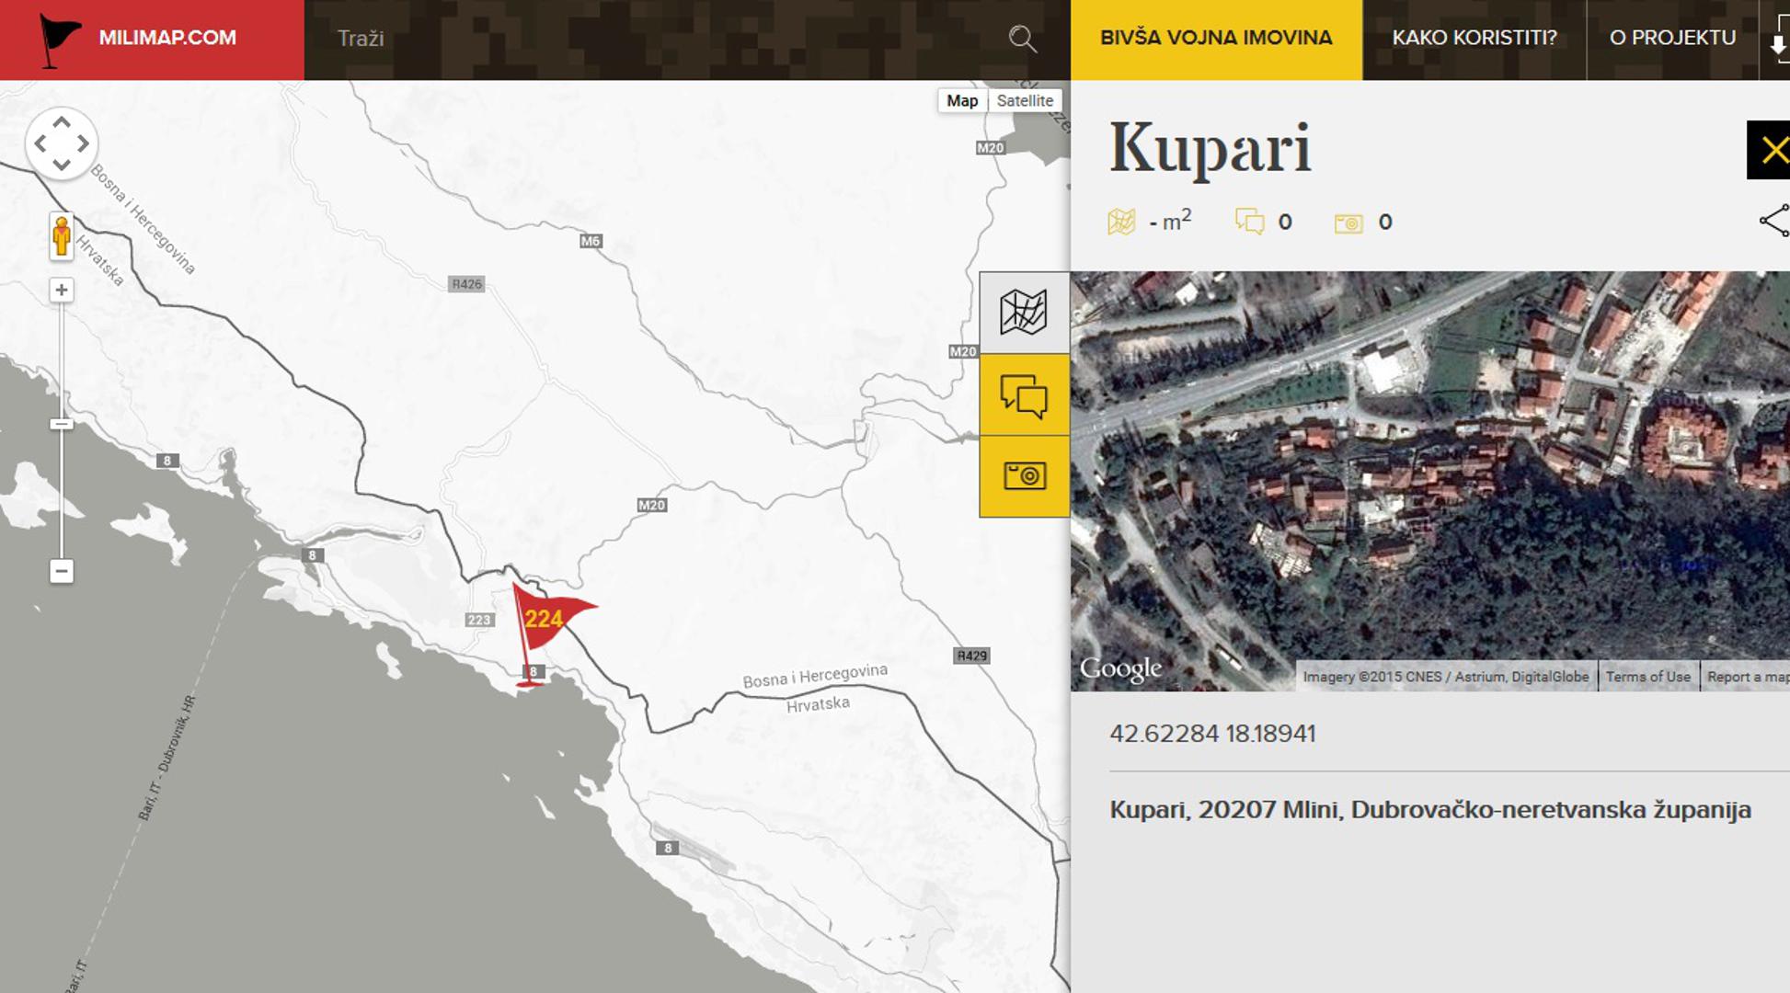This screenshot has height=993, width=1790.
Task: Click comments count icon under Kupari title
Action: tap(1249, 223)
